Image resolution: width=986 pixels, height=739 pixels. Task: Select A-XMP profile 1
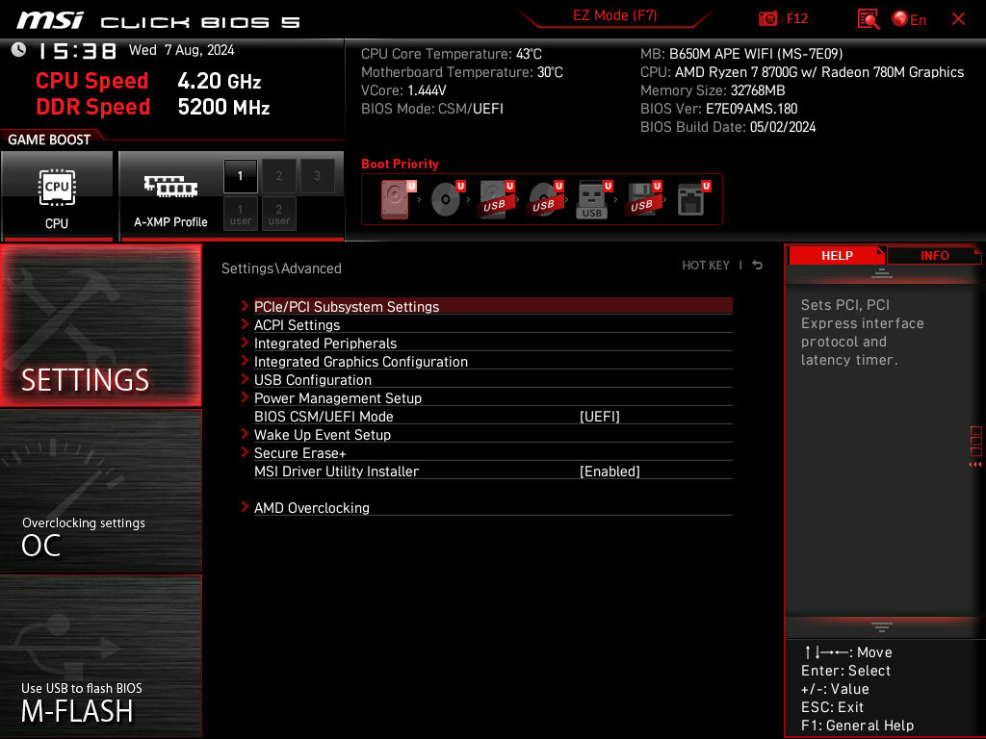[240, 176]
